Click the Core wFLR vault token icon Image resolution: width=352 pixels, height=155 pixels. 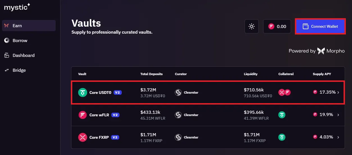tap(83, 115)
